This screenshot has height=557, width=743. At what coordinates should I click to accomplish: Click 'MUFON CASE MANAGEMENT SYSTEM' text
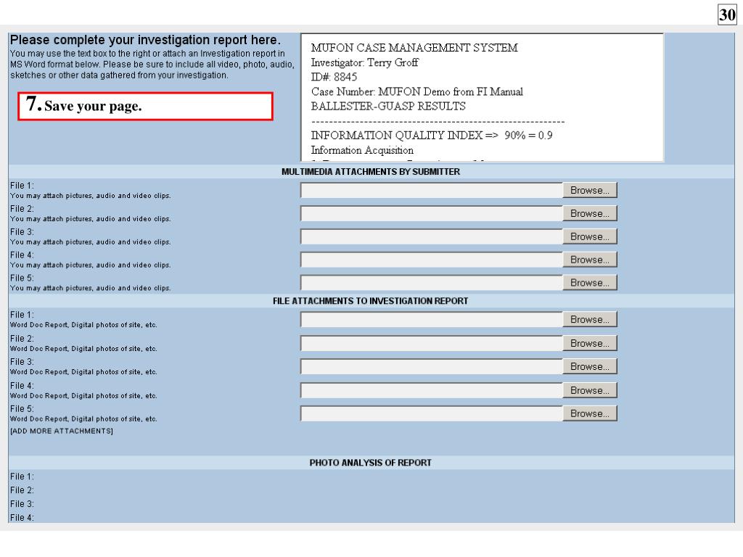414,48
